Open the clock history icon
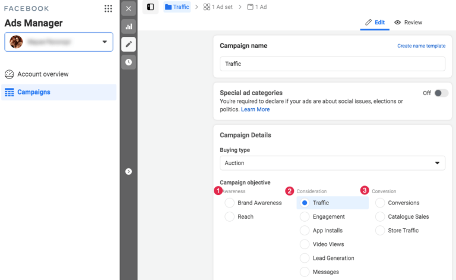This screenshot has height=280, width=456. pyautogui.click(x=128, y=62)
